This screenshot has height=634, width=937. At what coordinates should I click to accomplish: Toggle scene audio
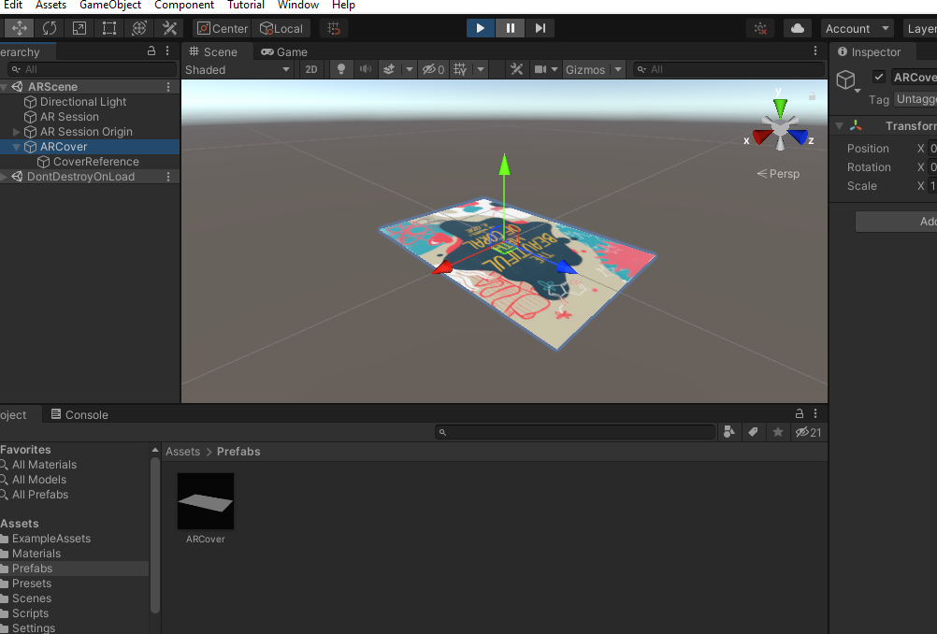(x=365, y=69)
